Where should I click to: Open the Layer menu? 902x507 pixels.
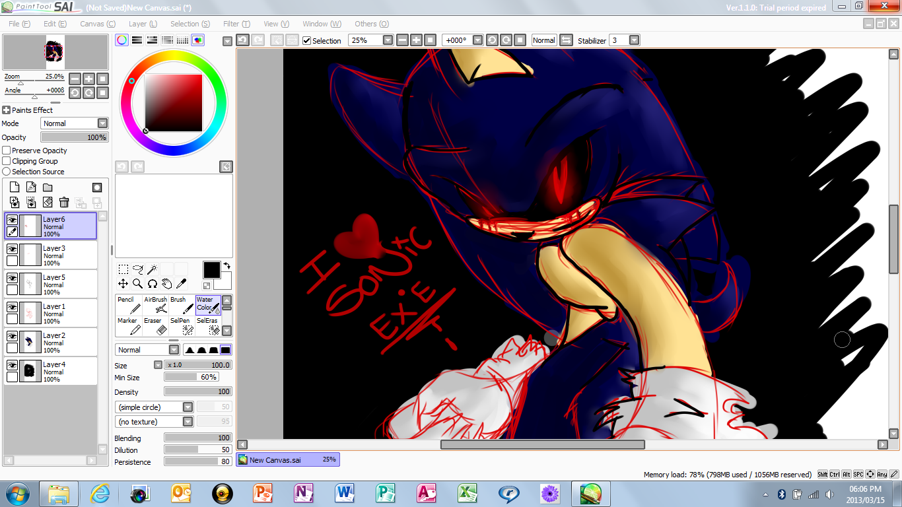143,24
